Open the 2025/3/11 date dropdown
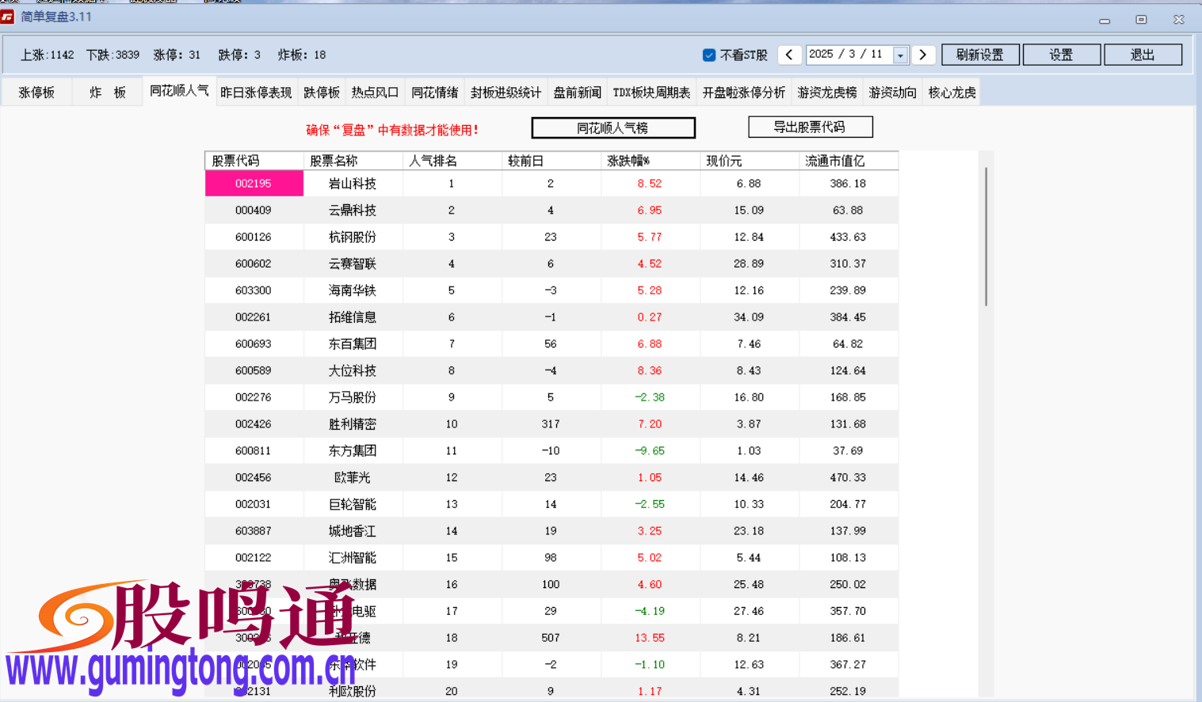This screenshot has width=1202, height=702. [x=899, y=55]
